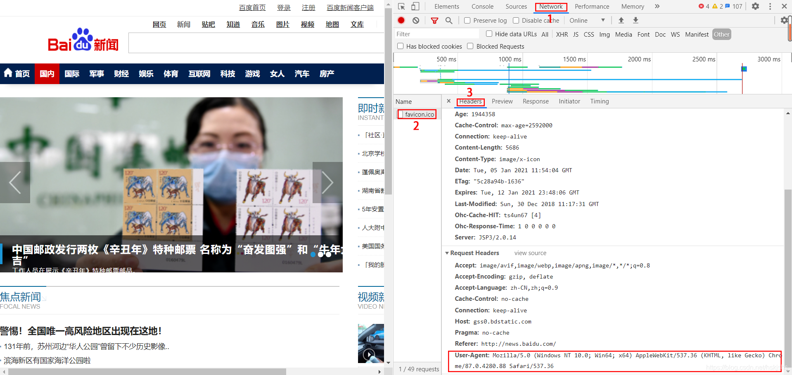Viewport: 792px width, 375px height.
Task: Open the Memory tab
Action: 633,7
